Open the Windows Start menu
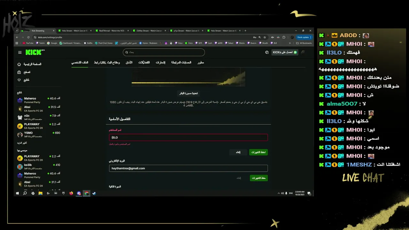409x230 pixels. [x=18, y=193]
